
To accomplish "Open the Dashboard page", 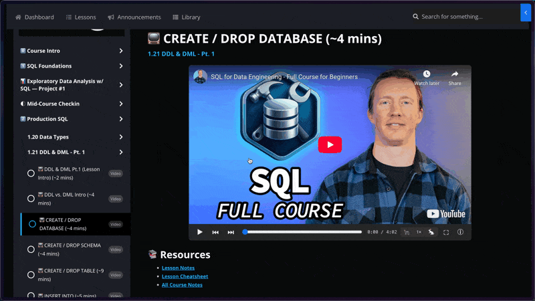I will point(35,17).
